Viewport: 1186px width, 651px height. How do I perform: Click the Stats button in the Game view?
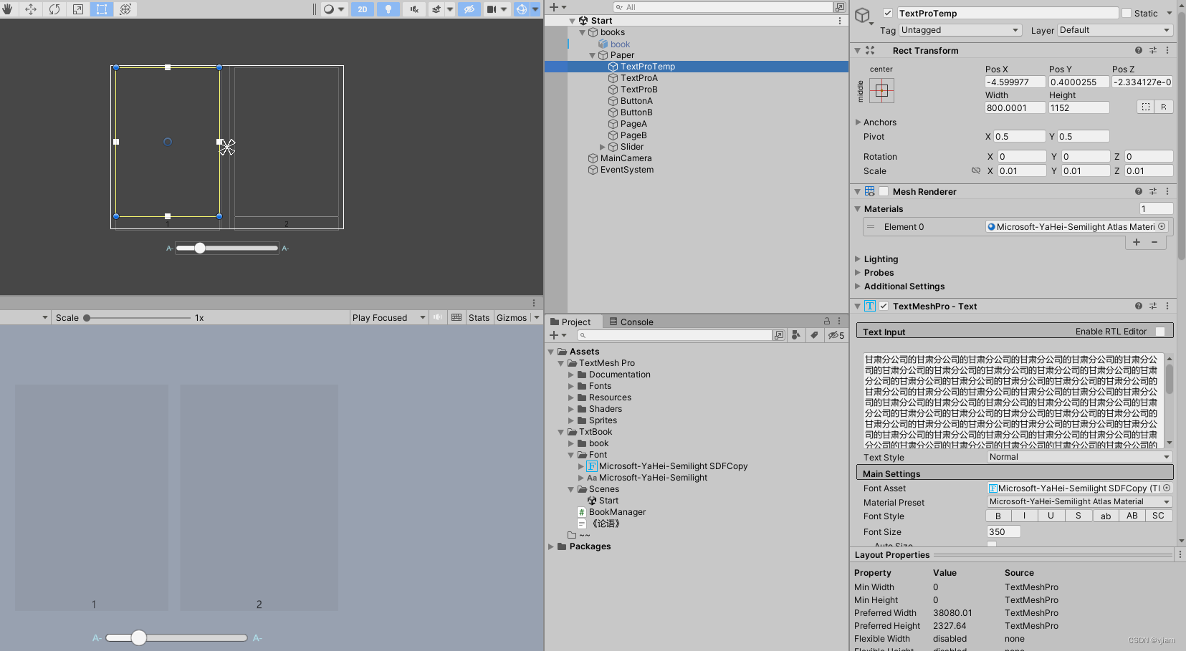pyautogui.click(x=479, y=317)
